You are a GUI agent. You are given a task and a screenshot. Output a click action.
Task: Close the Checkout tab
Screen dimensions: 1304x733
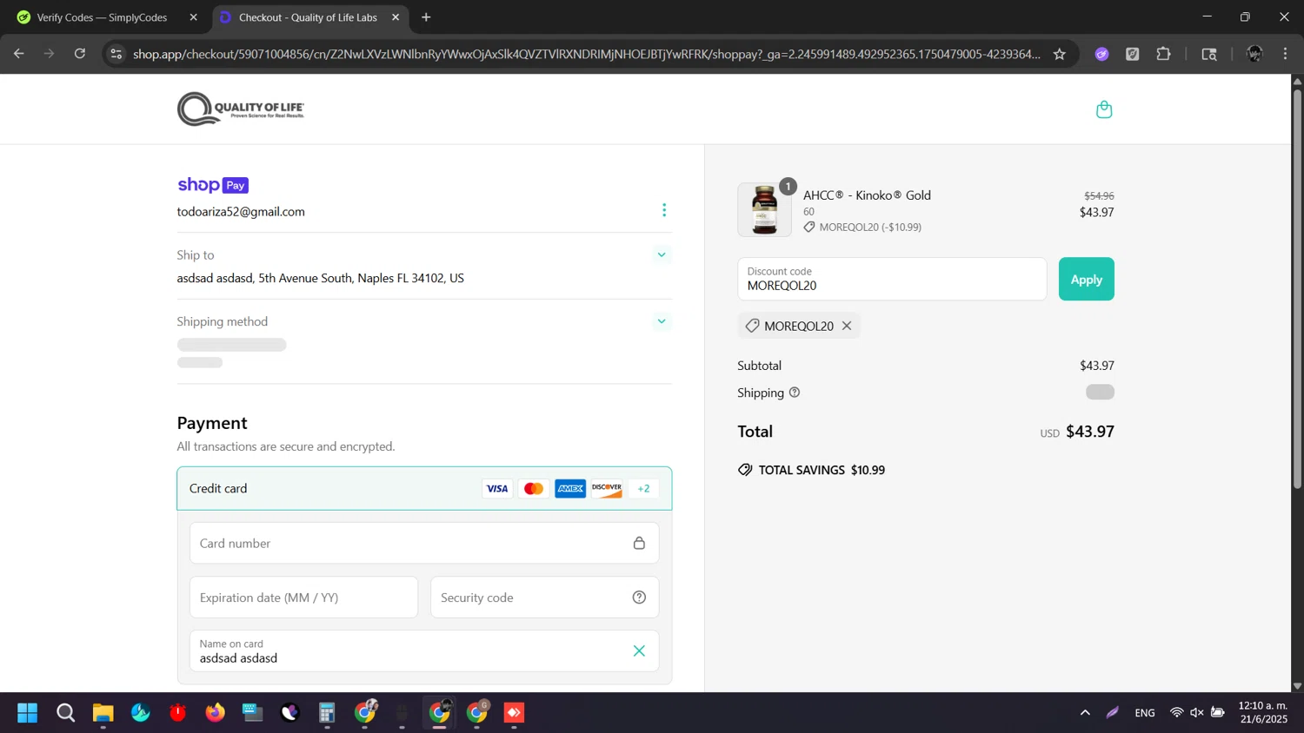click(x=396, y=17)
